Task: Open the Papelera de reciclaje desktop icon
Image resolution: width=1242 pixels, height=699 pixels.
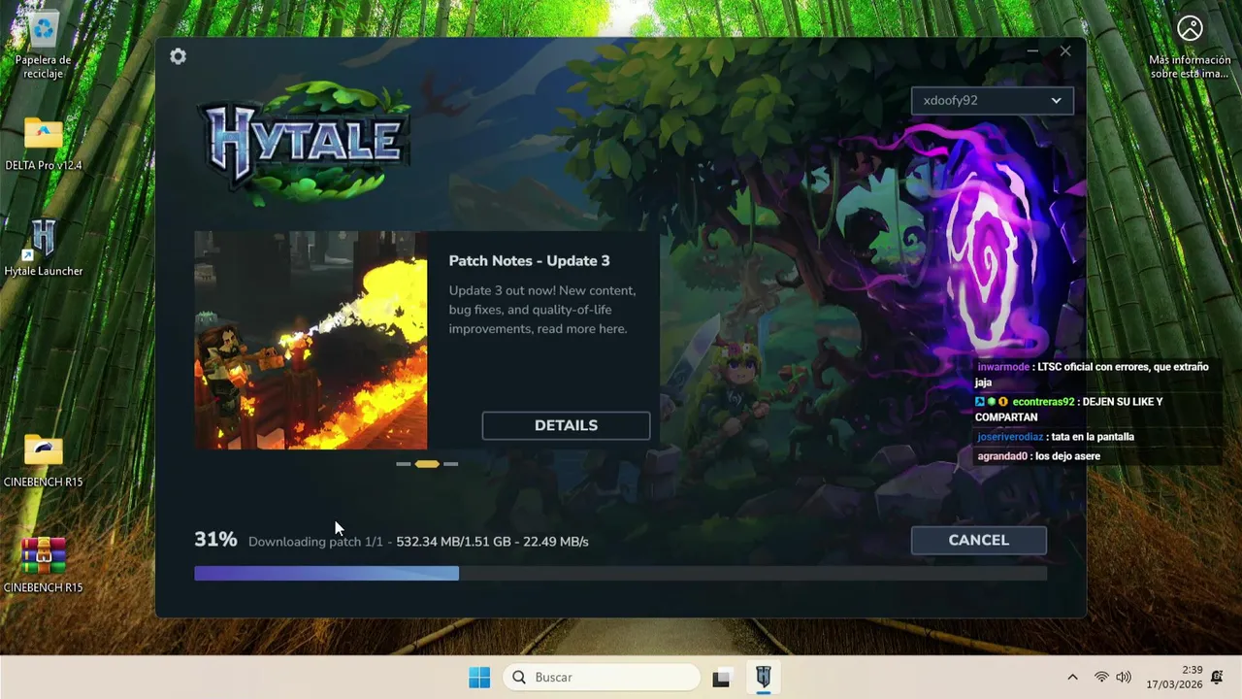Action: click(44, 46)
